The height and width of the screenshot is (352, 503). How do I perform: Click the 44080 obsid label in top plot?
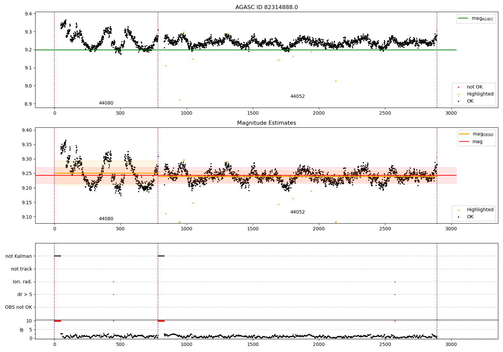pos(106,103)
